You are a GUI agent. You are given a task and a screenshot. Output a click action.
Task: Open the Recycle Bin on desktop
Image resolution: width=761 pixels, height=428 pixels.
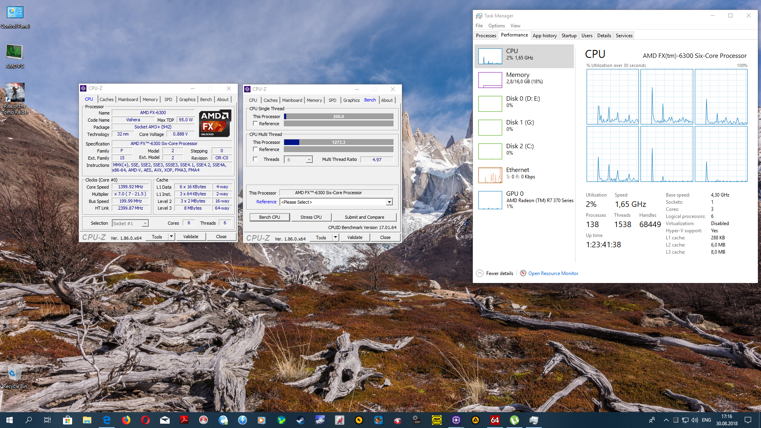coord(15,376)
